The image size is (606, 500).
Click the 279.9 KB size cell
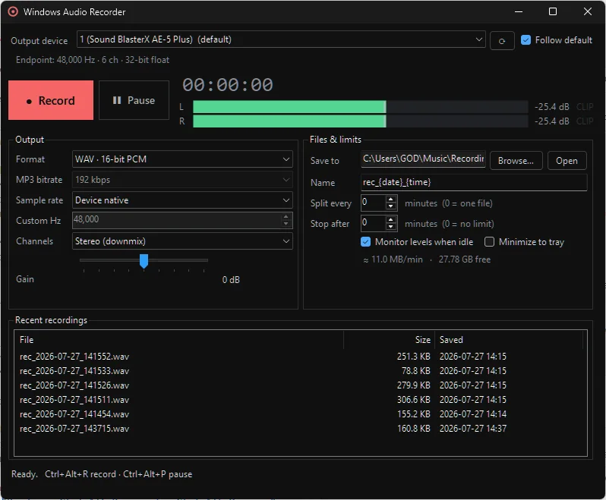tap(414, 385)
